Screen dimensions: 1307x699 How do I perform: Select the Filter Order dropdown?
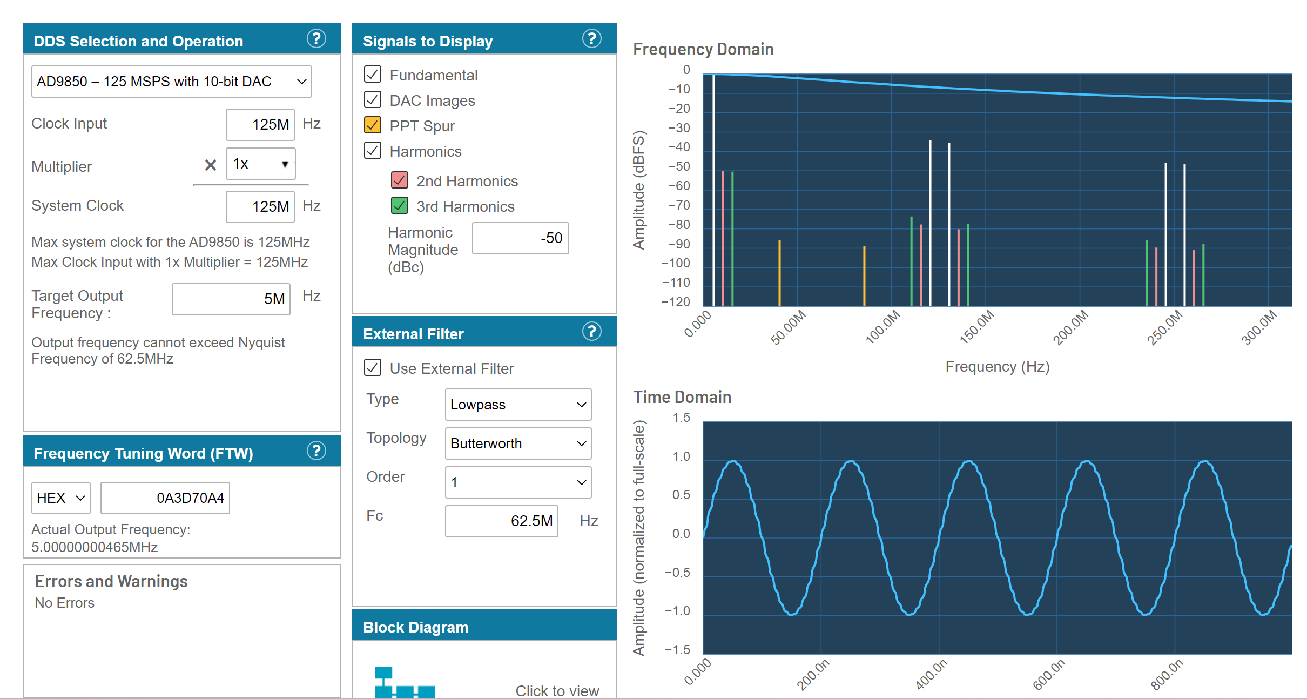click(x=515, y=482)
